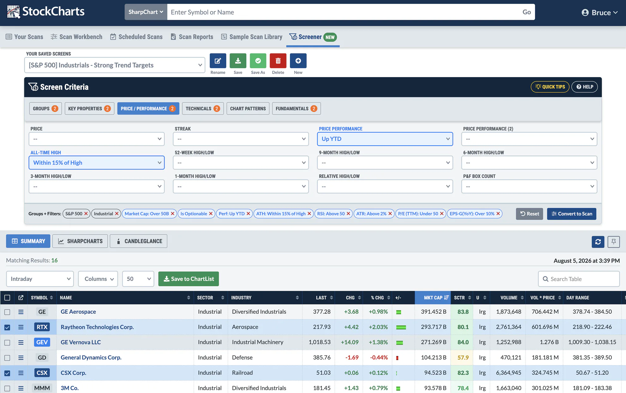Uncheck the CSX row checkbox
Screen dimensions: 626x393
[7, 373]
